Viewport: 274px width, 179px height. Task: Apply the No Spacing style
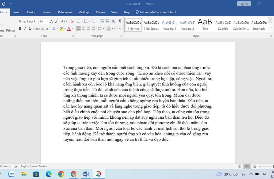[151, 25]
